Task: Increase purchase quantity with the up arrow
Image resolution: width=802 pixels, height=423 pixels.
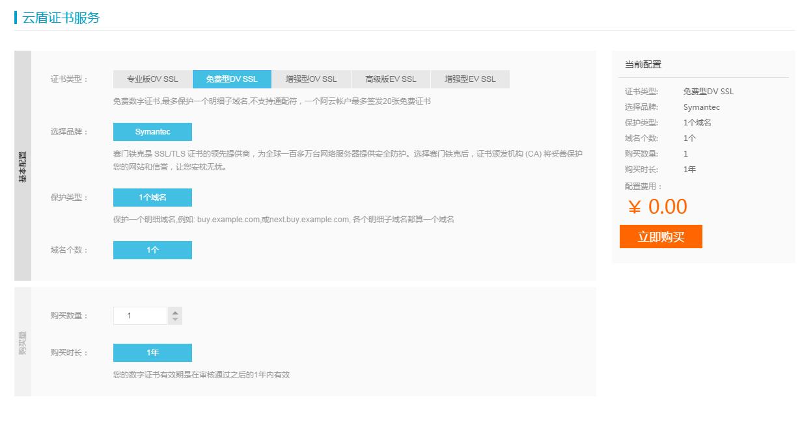Action: (x=174, y=311)
